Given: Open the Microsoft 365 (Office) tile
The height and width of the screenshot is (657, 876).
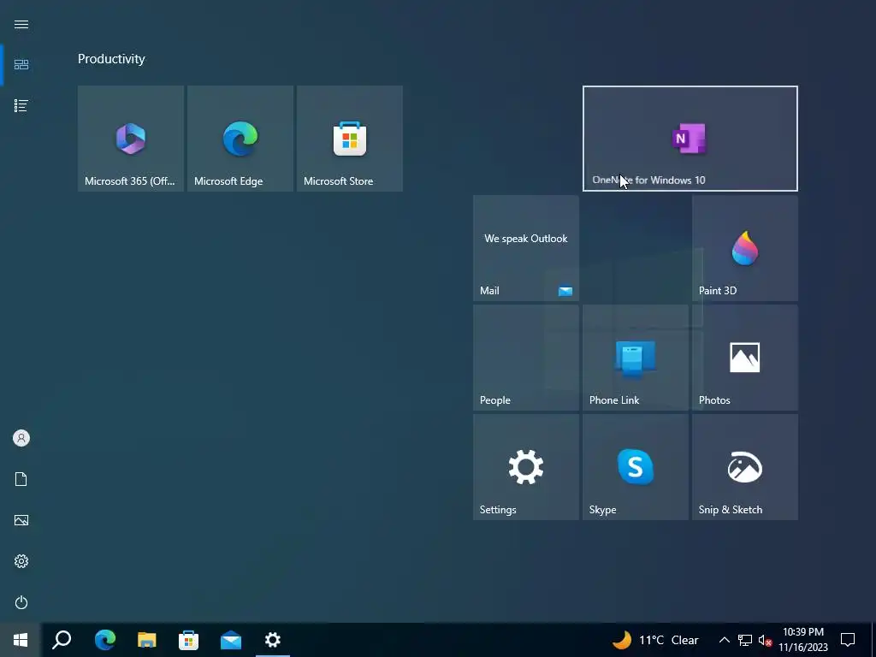Looking at the screenshot, I should [131, 139].
